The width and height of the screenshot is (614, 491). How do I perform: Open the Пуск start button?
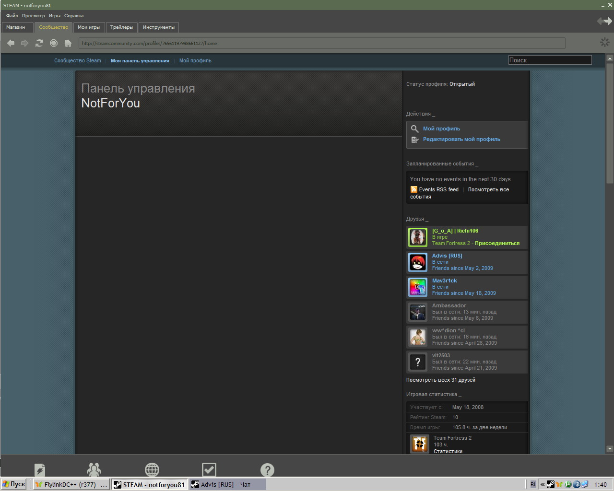click(14, 484)
